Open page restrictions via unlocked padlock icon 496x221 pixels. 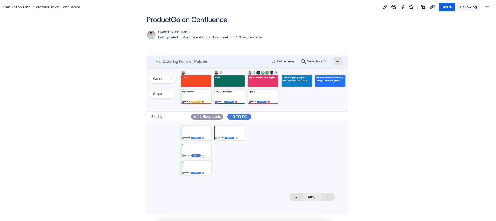[423, 7]
